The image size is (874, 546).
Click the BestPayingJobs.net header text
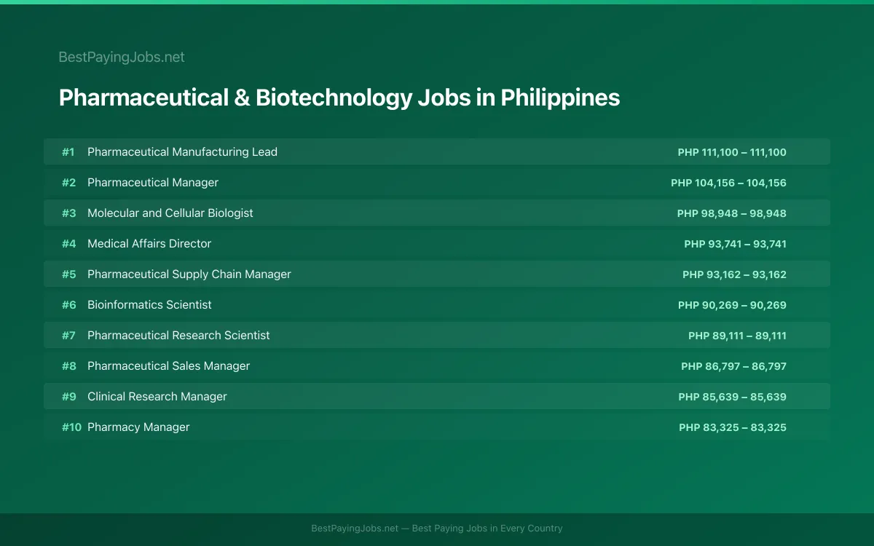[122, 57]
